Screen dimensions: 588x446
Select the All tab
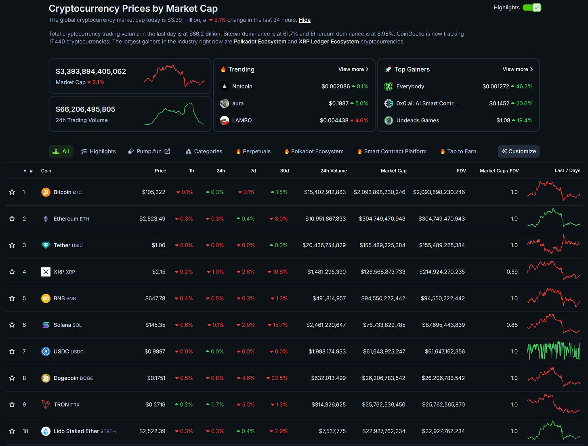point(61,151)
